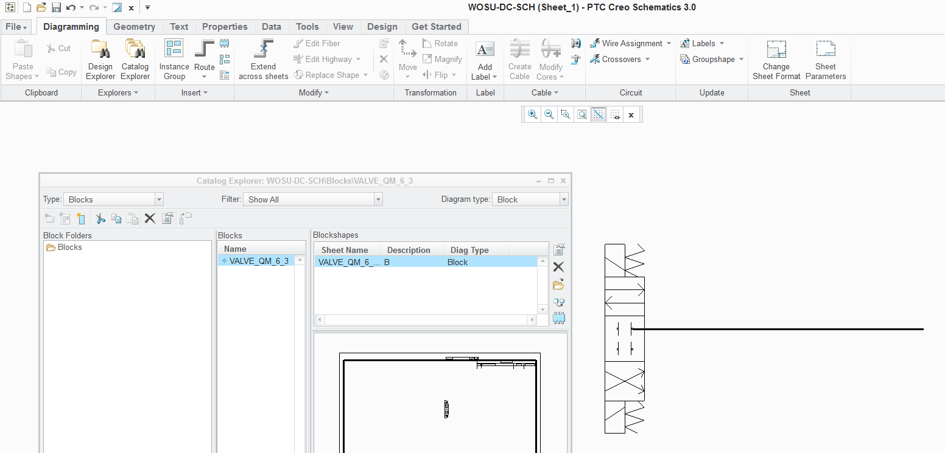This screenshot has height=453, width=945.
Task: Switch to the Properties tab
Action: pos(225,27)
